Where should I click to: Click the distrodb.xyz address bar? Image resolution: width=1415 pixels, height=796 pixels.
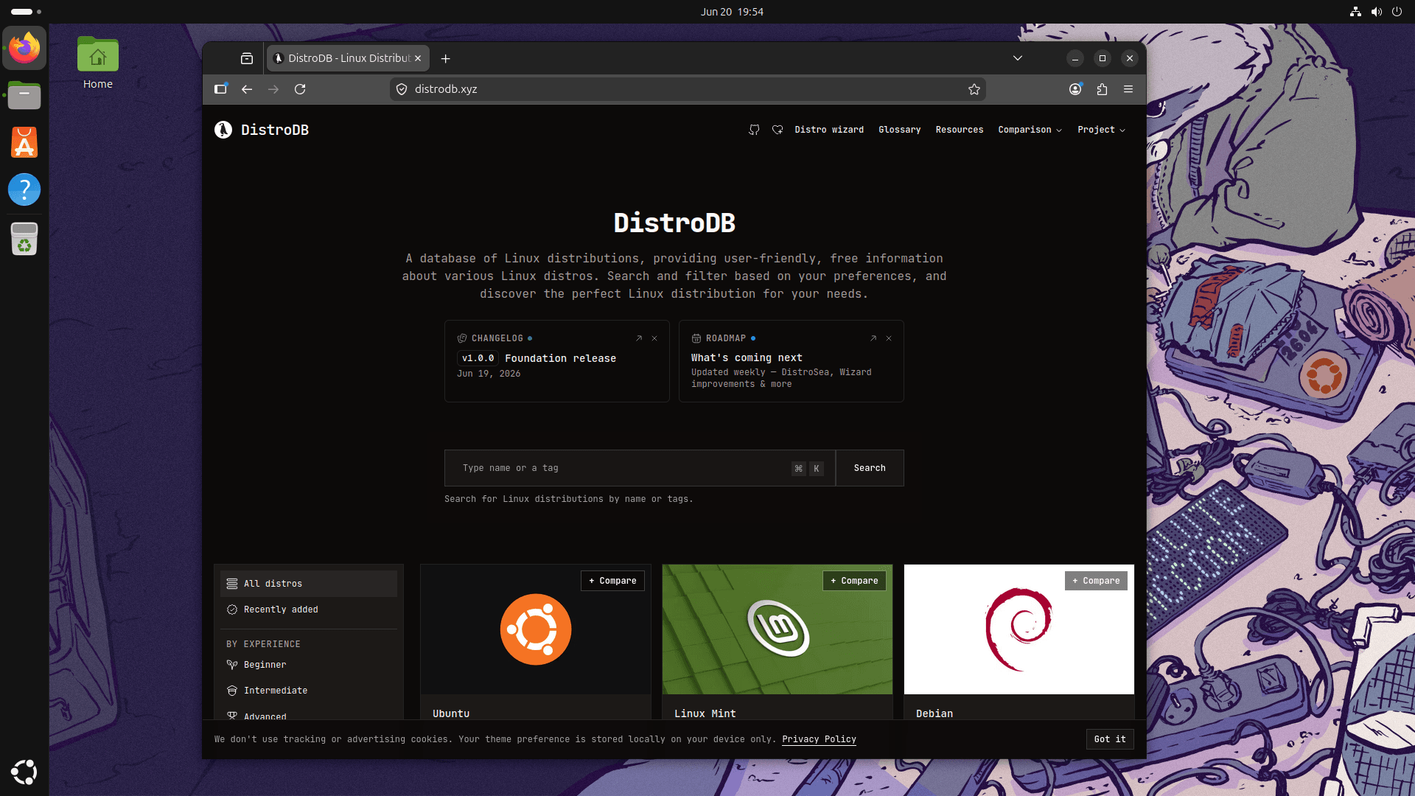pos(688,89)
